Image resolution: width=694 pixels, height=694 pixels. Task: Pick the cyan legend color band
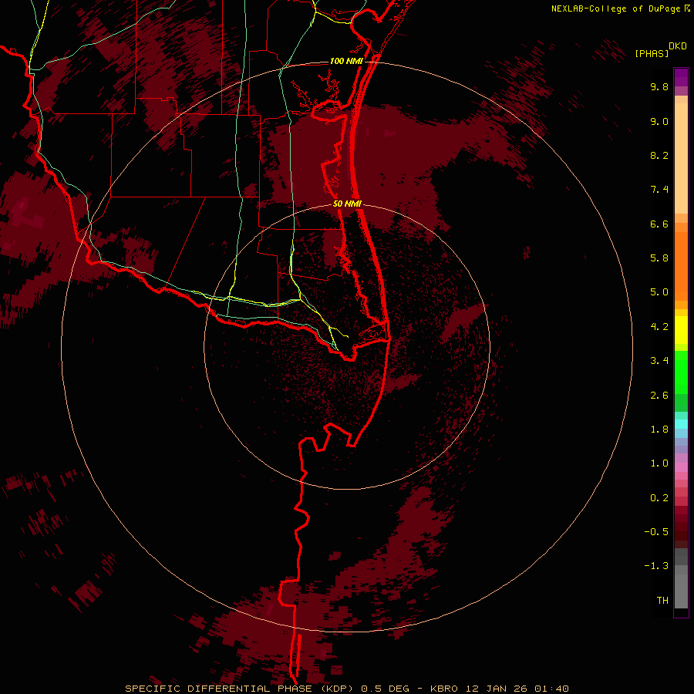point(681,424)
